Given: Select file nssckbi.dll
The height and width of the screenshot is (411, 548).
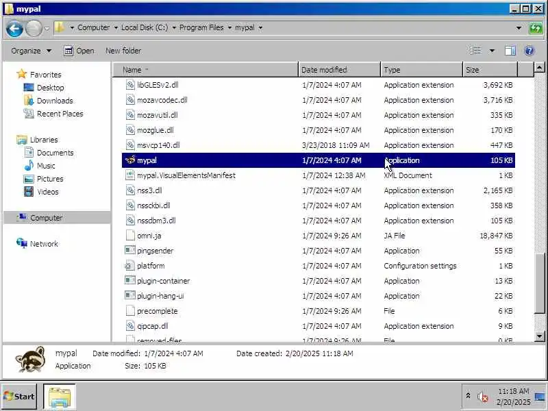Looking at the screenshot, I should [153, 205].
